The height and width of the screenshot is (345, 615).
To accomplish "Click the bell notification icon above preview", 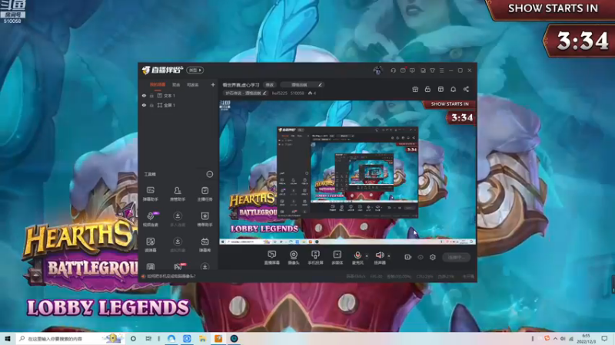I will point(453,89).
